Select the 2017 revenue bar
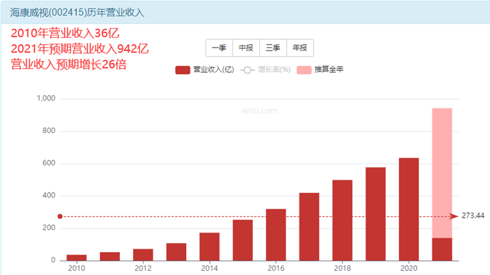 (x=309, y=227)
